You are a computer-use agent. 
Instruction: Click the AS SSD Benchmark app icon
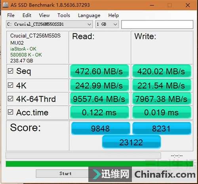[x=6, y=5]
